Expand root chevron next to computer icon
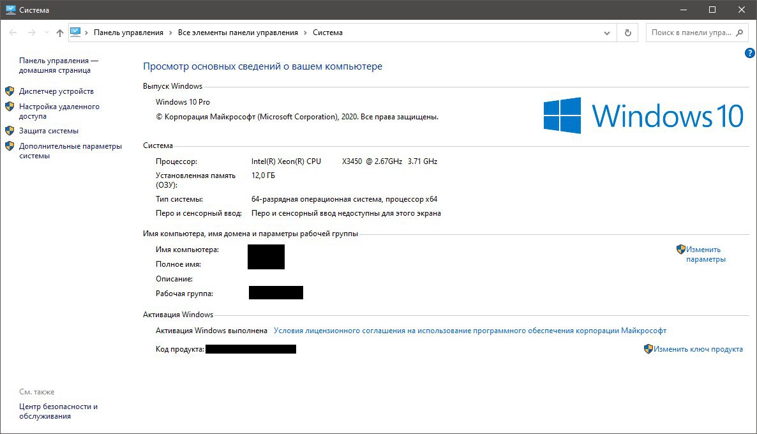This screenshot has width=757, height=434. pyautogui.click(x=86, y=33)
